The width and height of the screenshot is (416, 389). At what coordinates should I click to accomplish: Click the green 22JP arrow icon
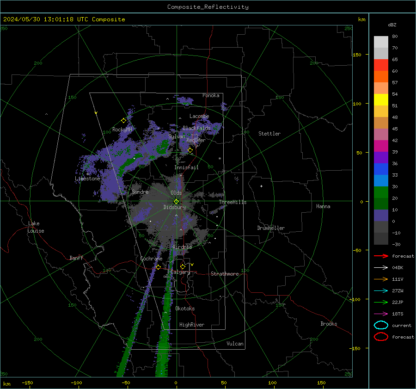coord(381,302)
